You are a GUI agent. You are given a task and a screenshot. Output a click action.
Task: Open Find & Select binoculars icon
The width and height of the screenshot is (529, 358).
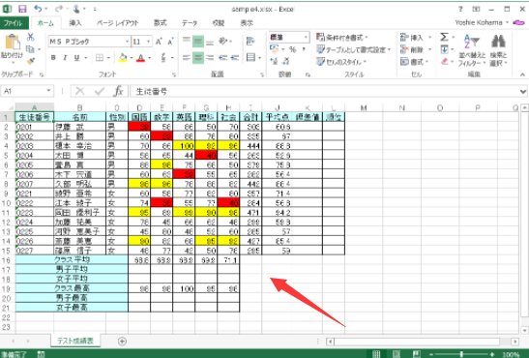tap(498, 42)
